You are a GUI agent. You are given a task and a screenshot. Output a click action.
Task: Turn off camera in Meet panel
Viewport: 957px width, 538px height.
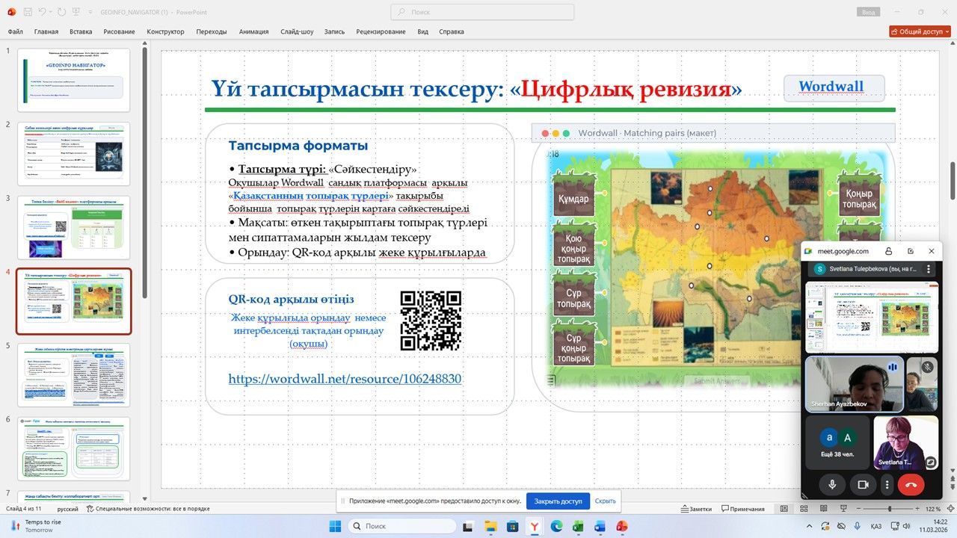pyautogui.click(x=862, y=484)
